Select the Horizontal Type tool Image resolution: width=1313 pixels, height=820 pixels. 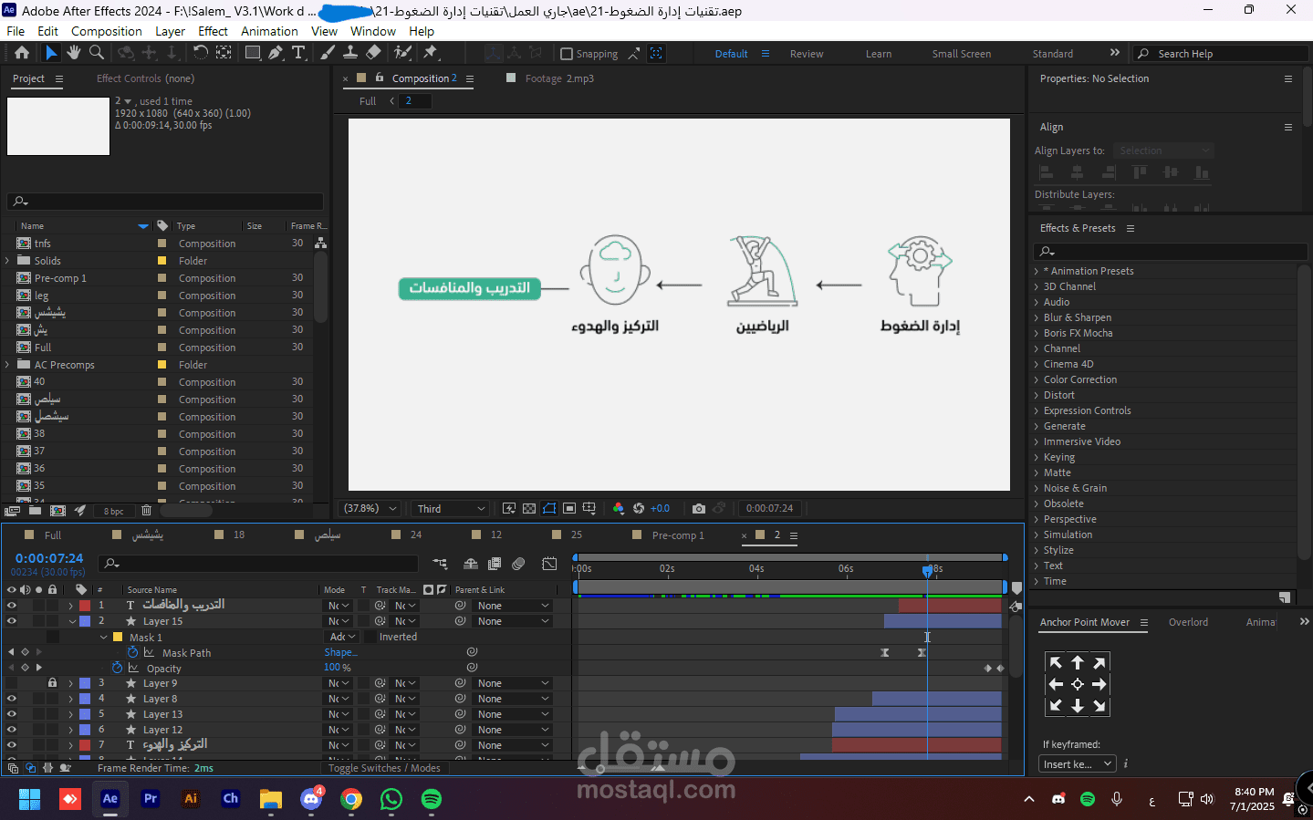click(298, 53)
